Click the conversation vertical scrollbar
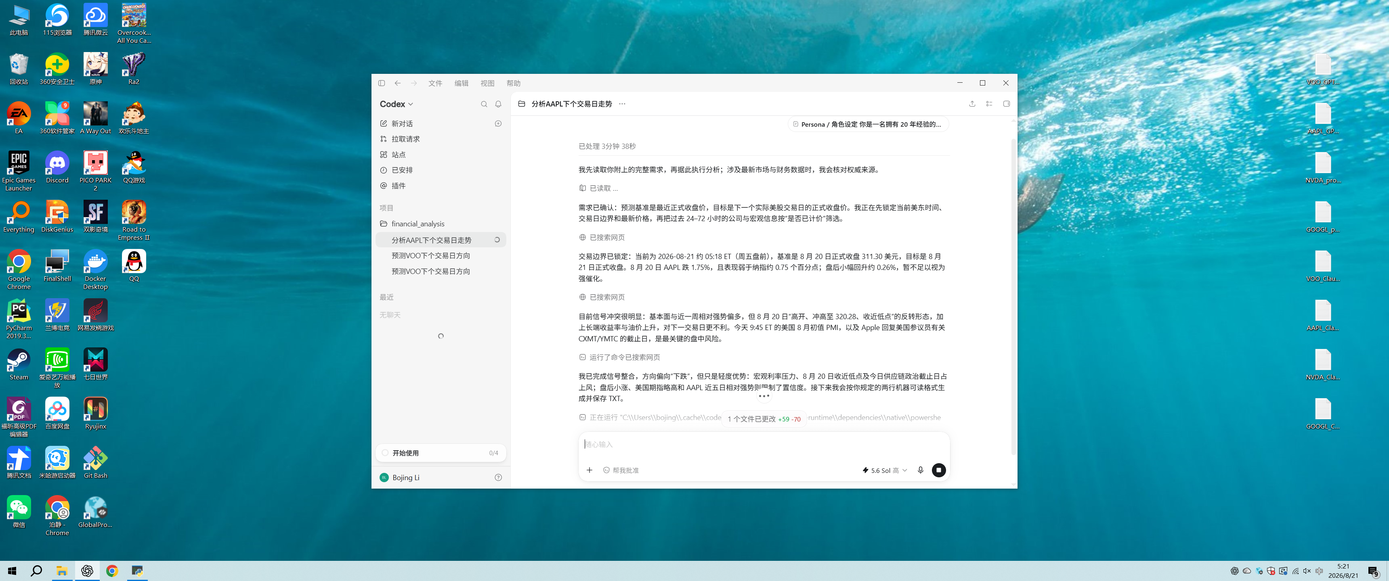The height and width of the screenshot is (581, 1389). tap(1013, 297)
